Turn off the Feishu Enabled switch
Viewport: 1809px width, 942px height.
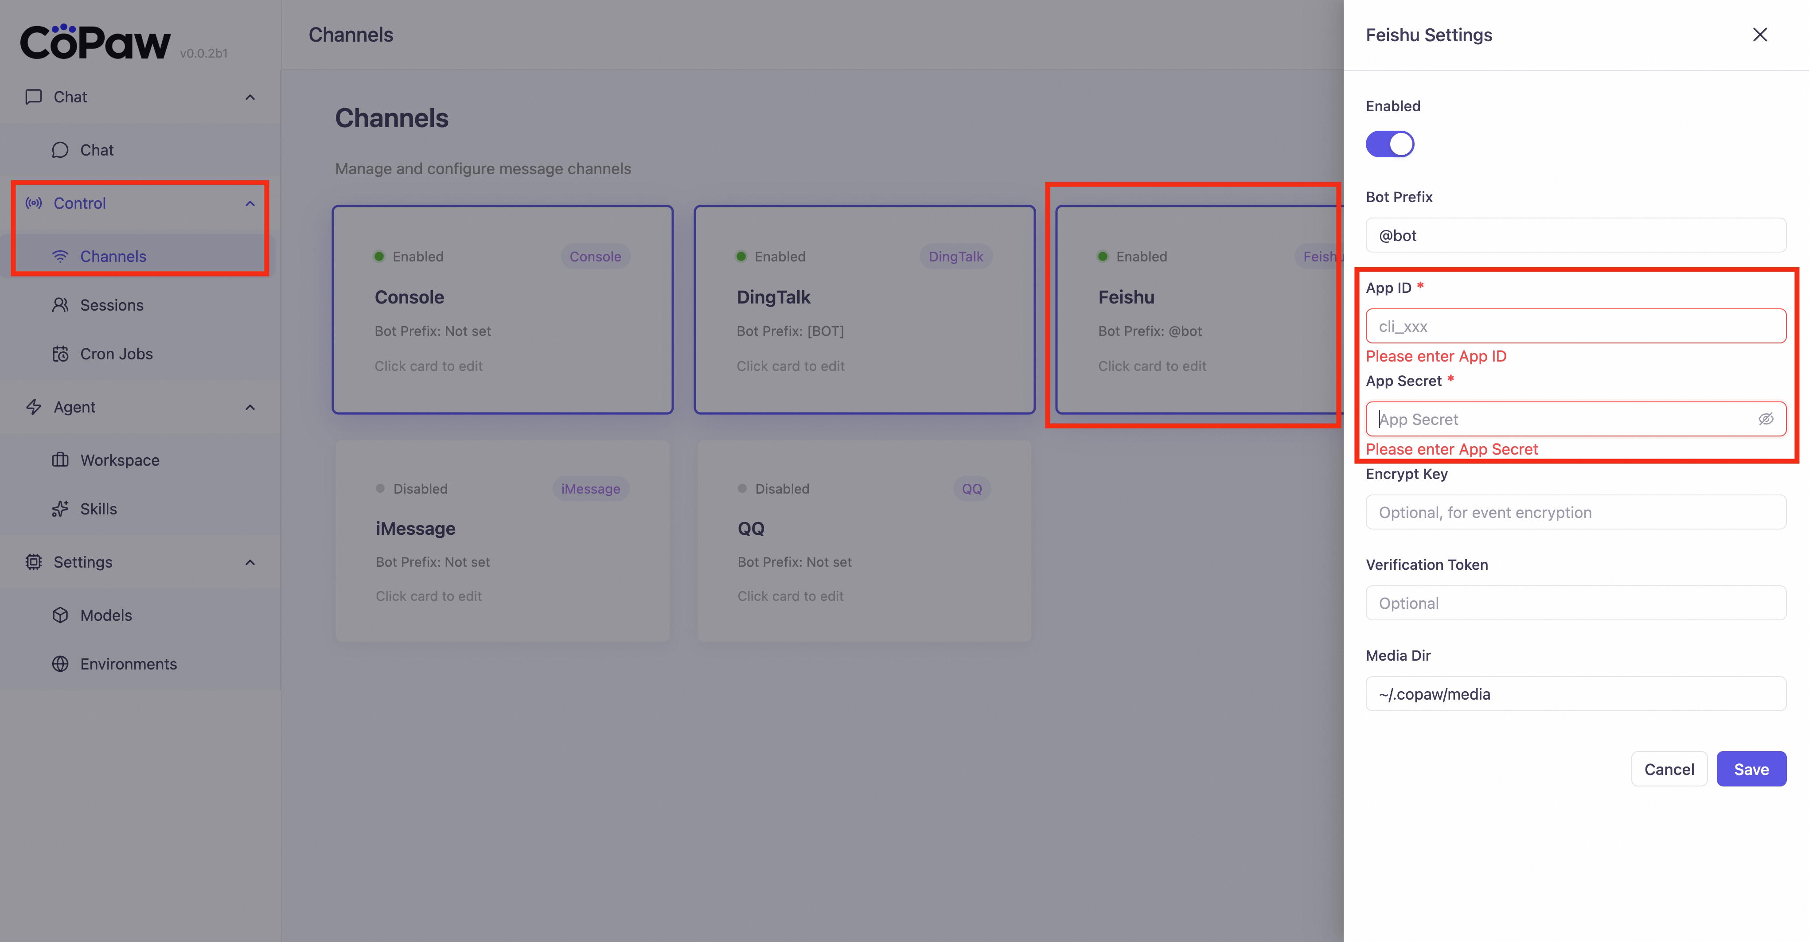pyautogui.click(x=1389, y=144)
